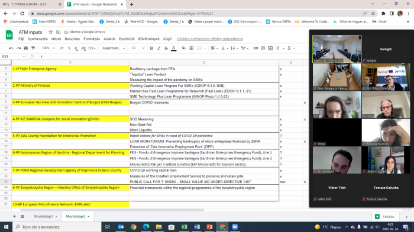Open the 100% zoom dropdown
The image size is (414, 232).
click(x=48, y=48)
